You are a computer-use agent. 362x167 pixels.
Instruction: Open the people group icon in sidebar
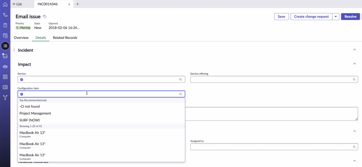coord(5,67)
